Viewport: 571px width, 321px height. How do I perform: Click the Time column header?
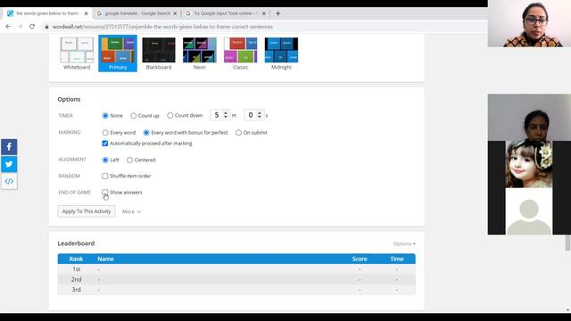(x=397, y=259)
